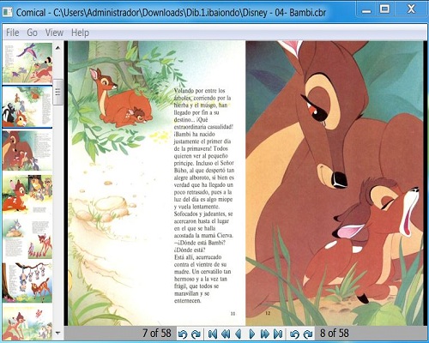Open thumbnail with grey rabbit and text
Viewport: 429px width, 343px height.
pyautogui.click(x=27, y=238)
